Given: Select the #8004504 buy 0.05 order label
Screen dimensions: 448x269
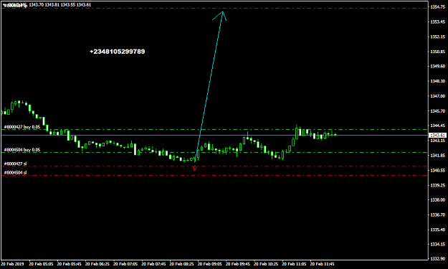Looking at the screenshot, I should [x=22, y=150].
